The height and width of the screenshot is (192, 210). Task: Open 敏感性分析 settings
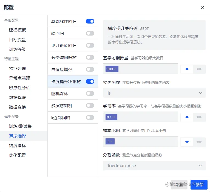pyautogui.click(x=19, y=88)
